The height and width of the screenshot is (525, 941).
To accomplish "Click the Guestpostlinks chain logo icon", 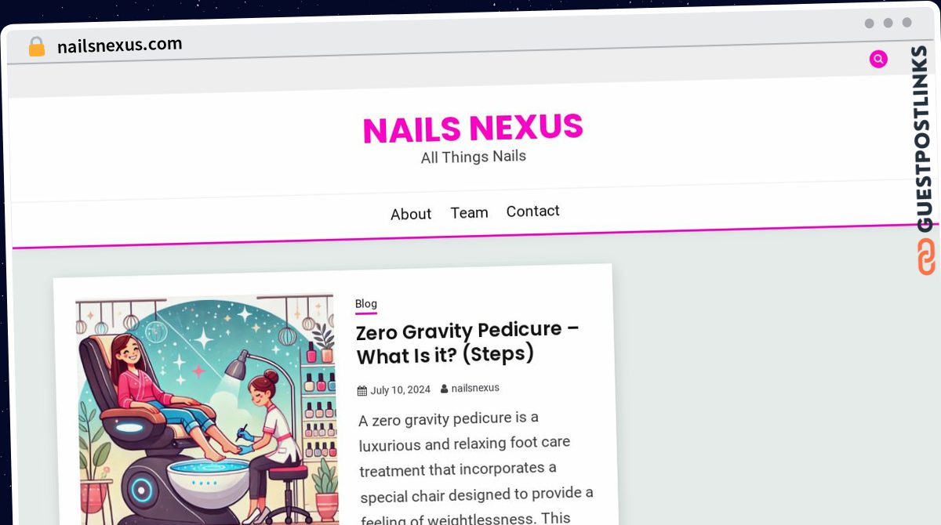I will (926, 256).
